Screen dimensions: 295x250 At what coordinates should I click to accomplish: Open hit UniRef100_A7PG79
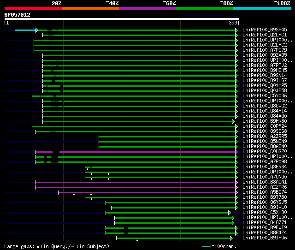click(x=265, y=50)
